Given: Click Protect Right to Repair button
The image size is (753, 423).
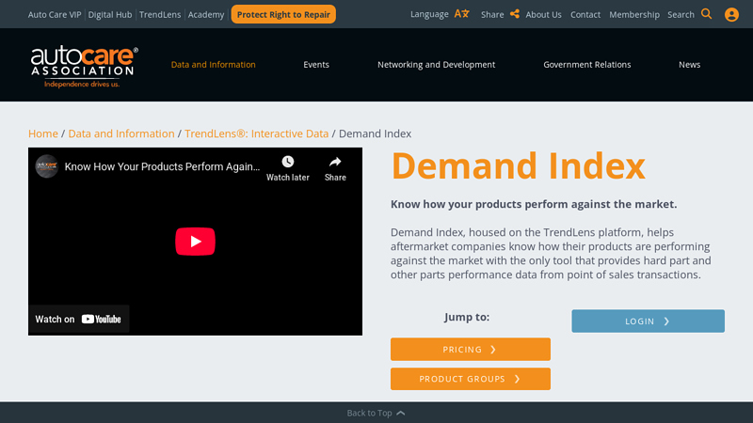Looking at the screenshot, I should pyautogui.click(x=283, y=14).
